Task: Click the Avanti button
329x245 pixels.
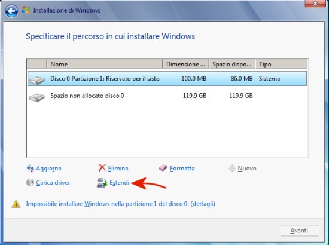Action: click(299, 231)
